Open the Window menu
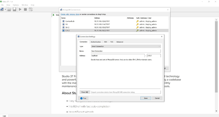 [25, 5]
